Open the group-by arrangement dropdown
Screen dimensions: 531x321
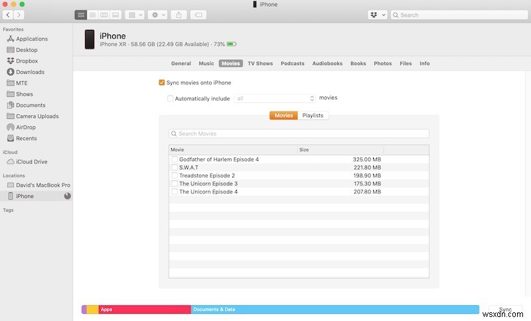pyautogui.click(x=135, y=15)
